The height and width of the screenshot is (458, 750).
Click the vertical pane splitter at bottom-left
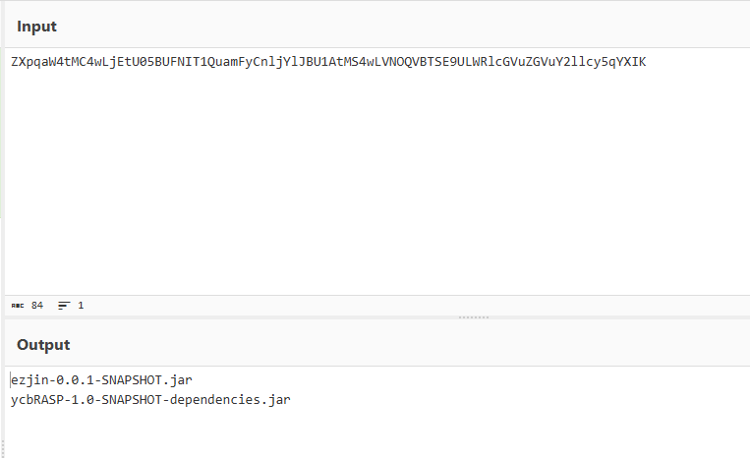pos(2,448)
